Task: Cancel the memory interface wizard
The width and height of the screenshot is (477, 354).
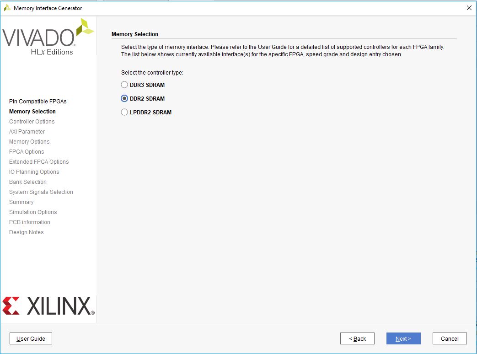Action: (449, 338)
